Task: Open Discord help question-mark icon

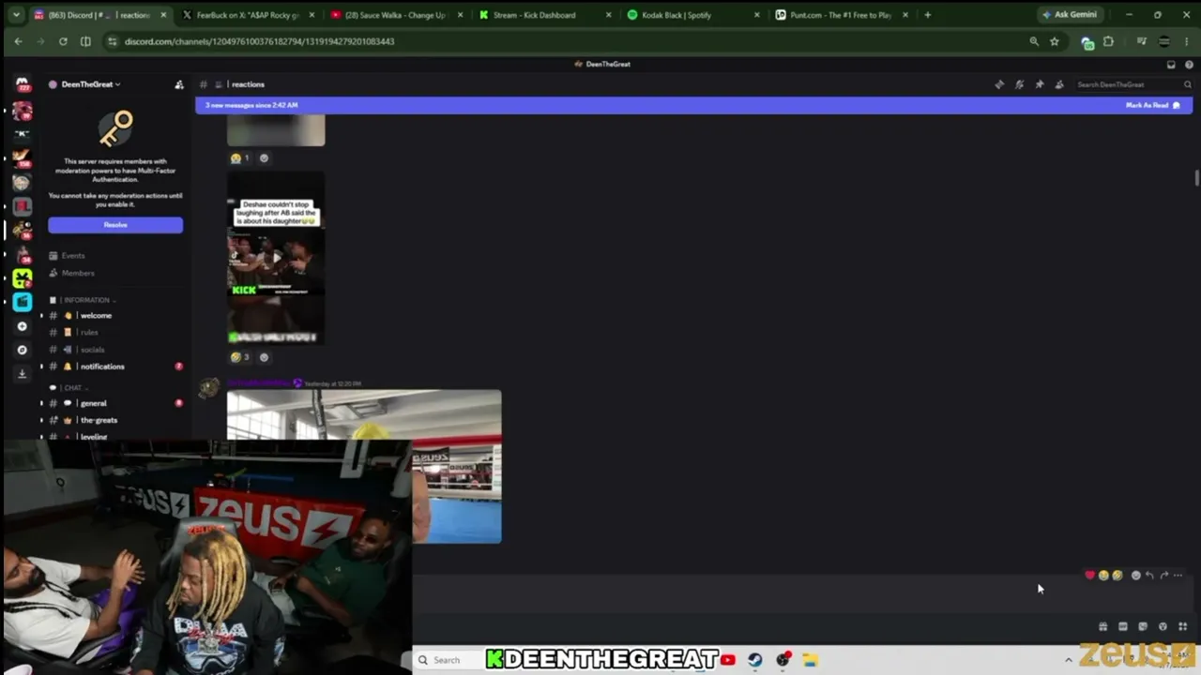Action: (x=1187, y=65)
